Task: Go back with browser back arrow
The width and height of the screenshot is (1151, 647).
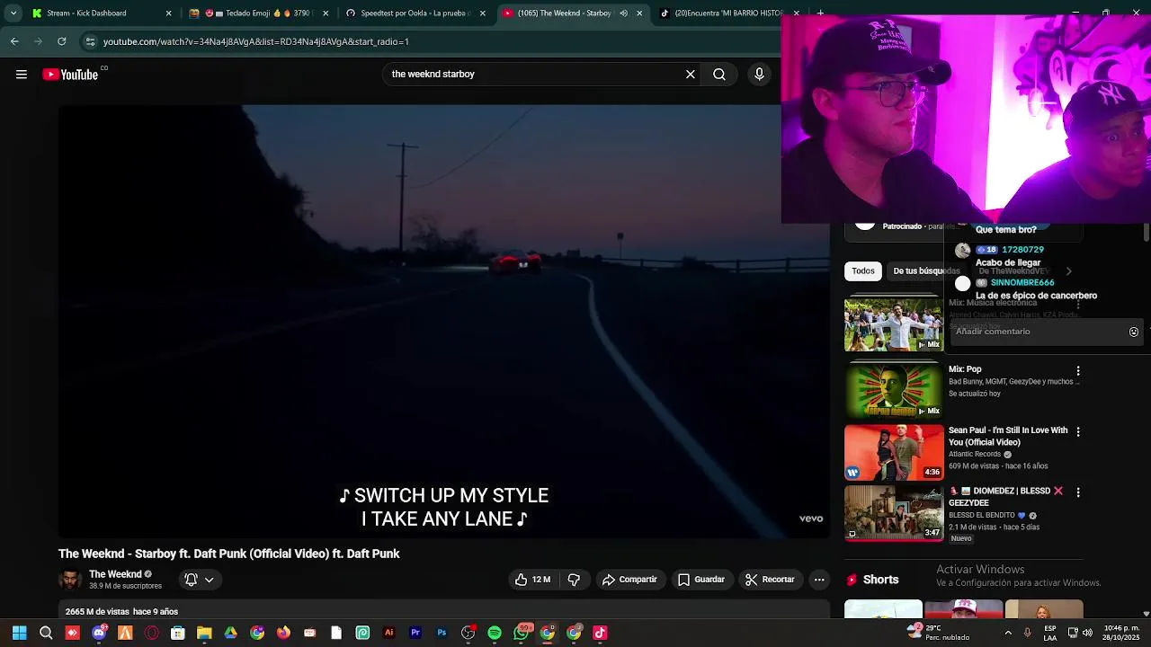Action: [14, 41]
